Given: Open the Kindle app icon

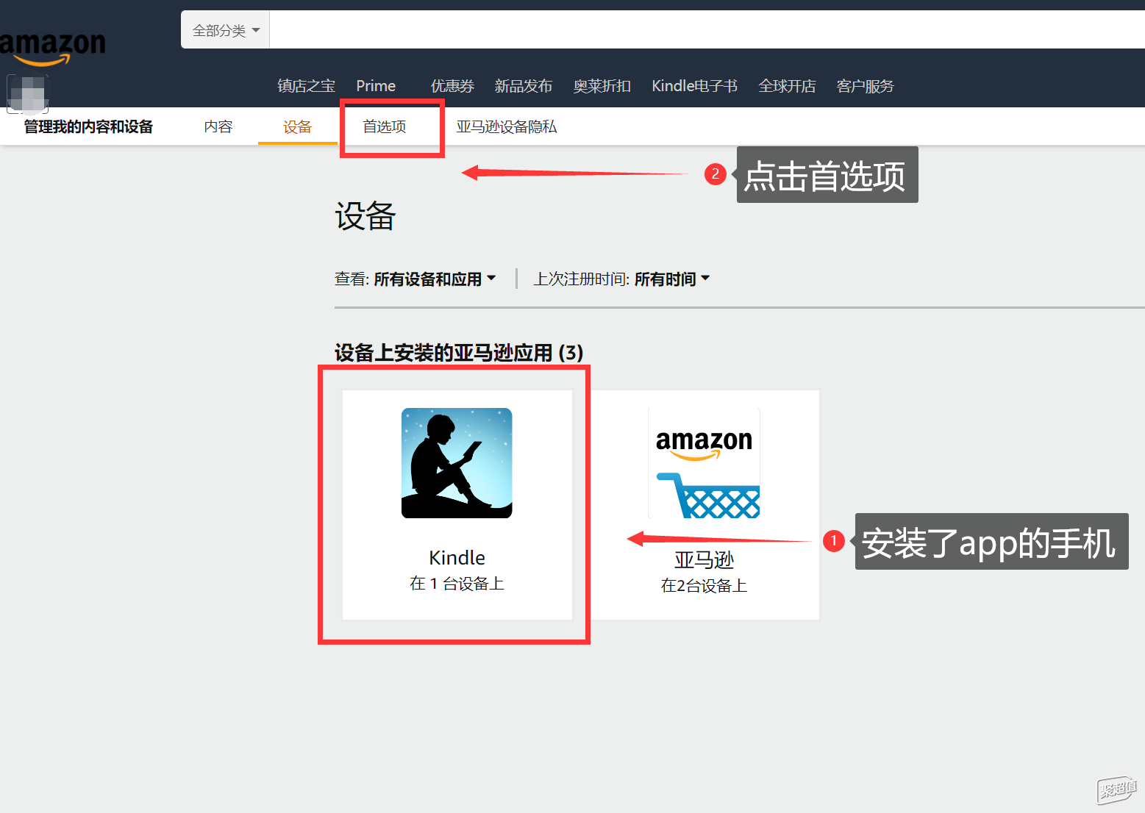Looking at the screenshot, I should pos(457,463).
